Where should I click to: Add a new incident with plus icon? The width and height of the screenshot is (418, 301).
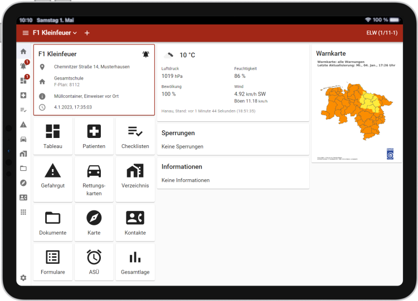87,33
